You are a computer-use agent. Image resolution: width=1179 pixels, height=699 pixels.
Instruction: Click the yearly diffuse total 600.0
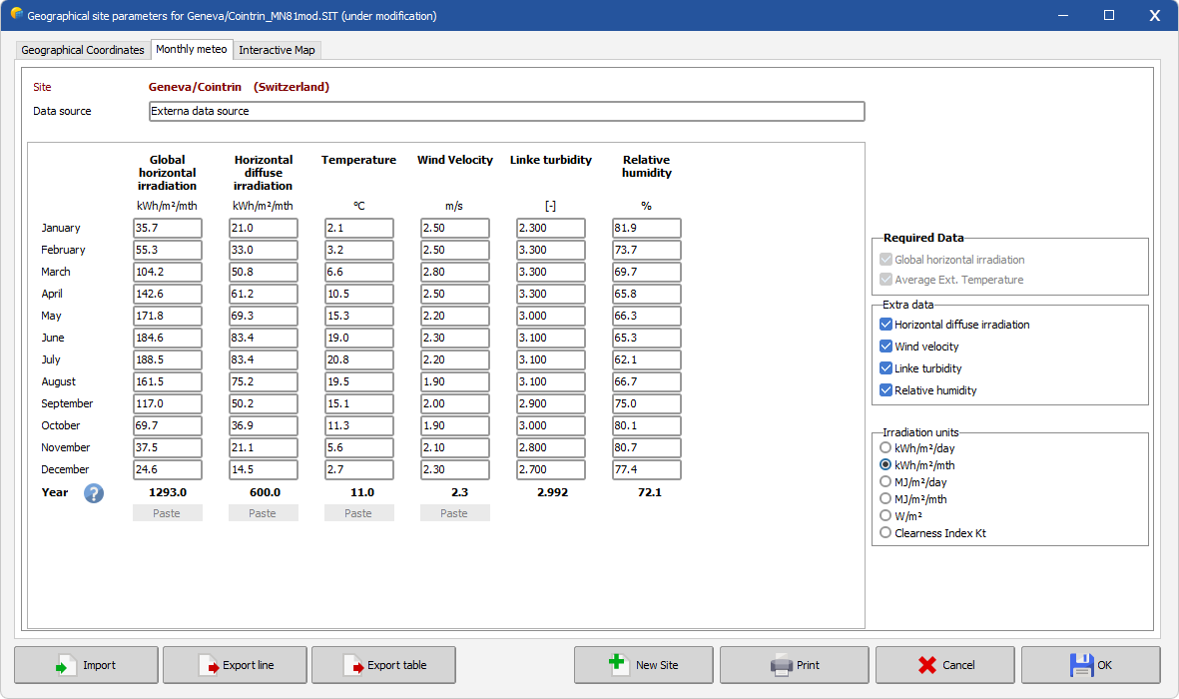click(265, 492)
